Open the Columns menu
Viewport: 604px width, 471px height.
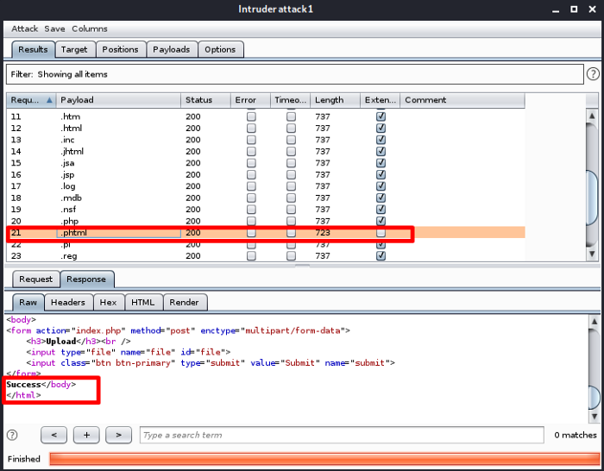90,28
